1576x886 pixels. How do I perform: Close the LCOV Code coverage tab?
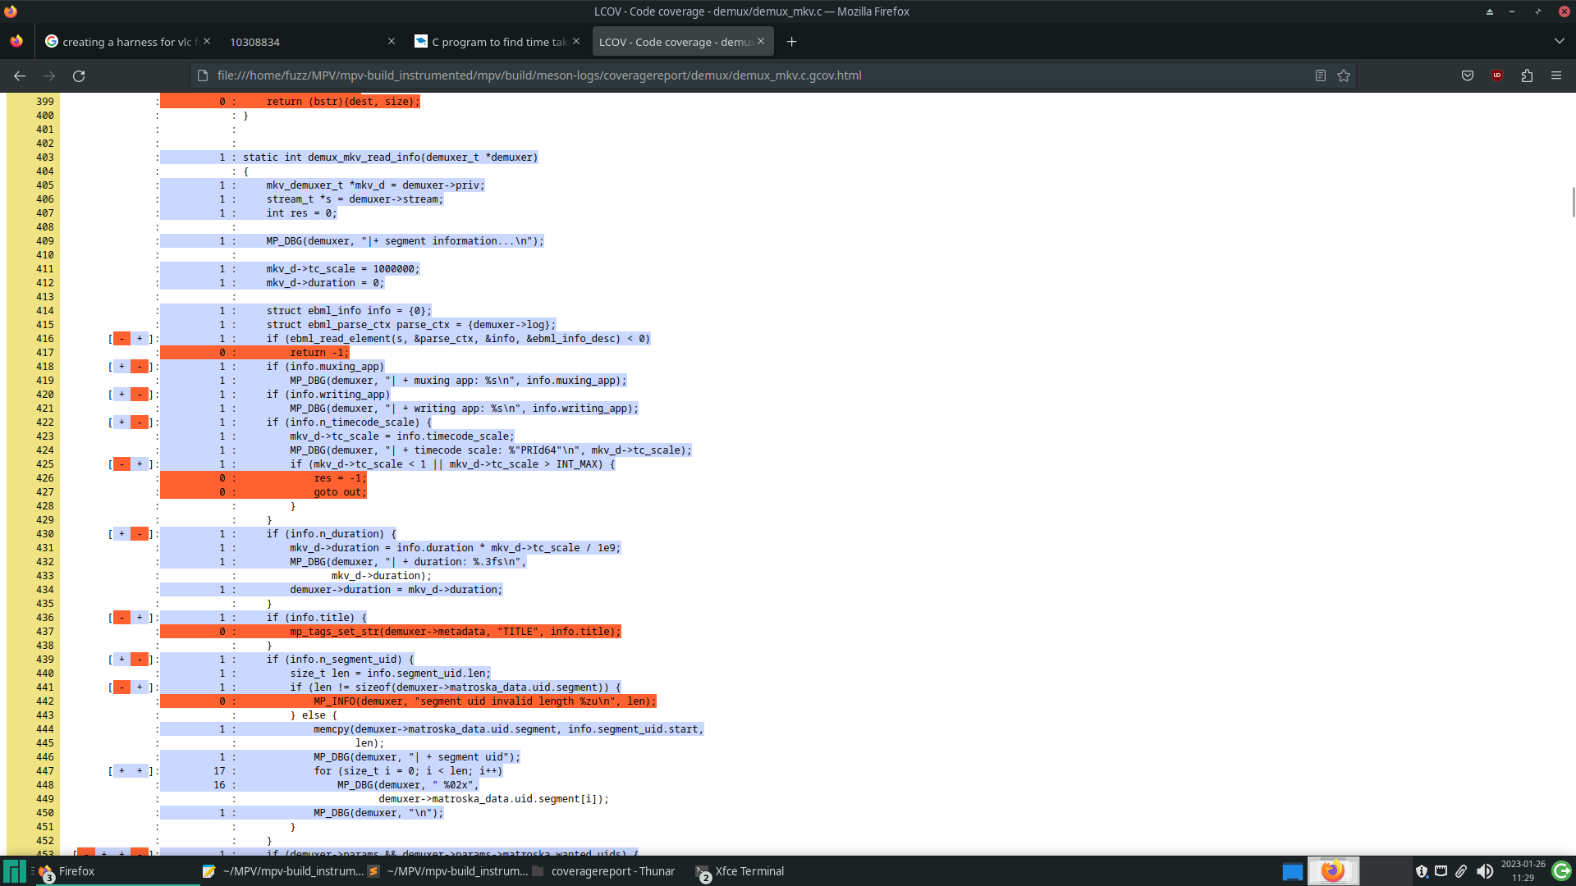point(761,41)
